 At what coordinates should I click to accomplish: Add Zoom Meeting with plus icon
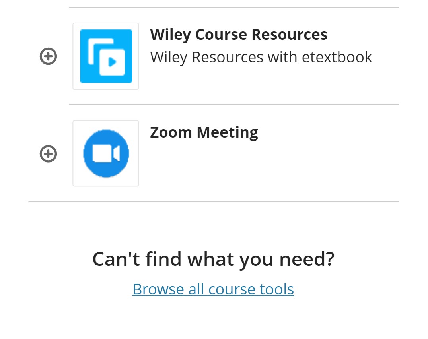(x=48, y=154)
